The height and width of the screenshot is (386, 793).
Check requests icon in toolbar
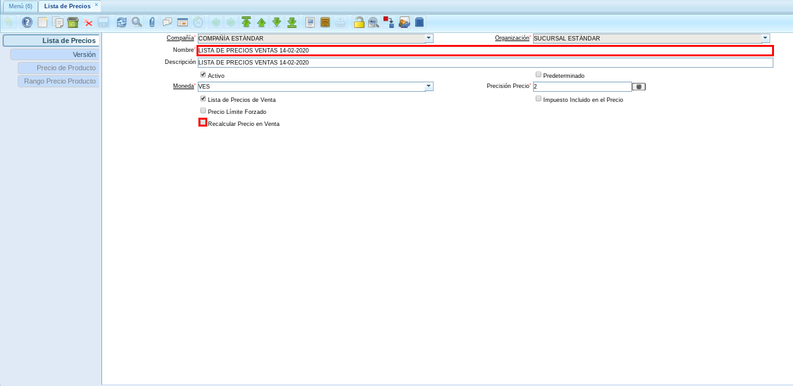pos(404,22)
